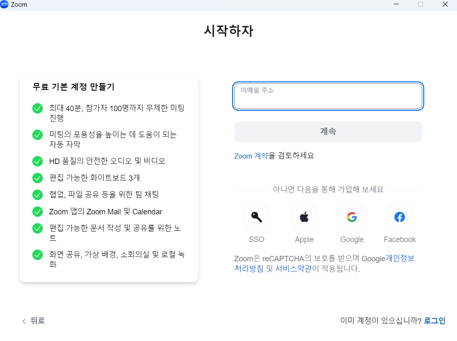This screenshot has height=341, width=457.
Task: Click the 무료 기본 계정 만들기 title
Action: (73, 87)
